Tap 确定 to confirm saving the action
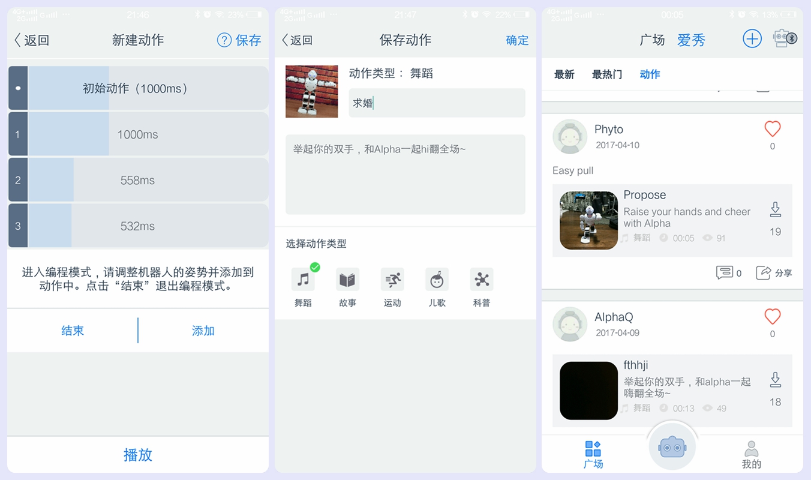 516,40
